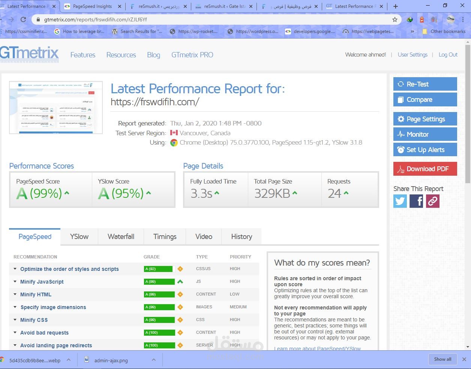Expand Minify CSS recommendation
Image resolution: width=471 pixels, height=369 pixels.
coord(15,320)
